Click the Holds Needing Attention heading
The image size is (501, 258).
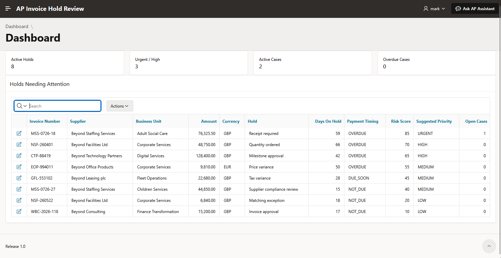(40, 84)
